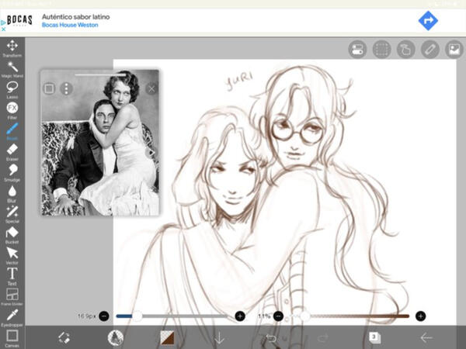The image size is (466, 349).
Task: Toggle the checkbox square on reference window
Action: (49, 88)
